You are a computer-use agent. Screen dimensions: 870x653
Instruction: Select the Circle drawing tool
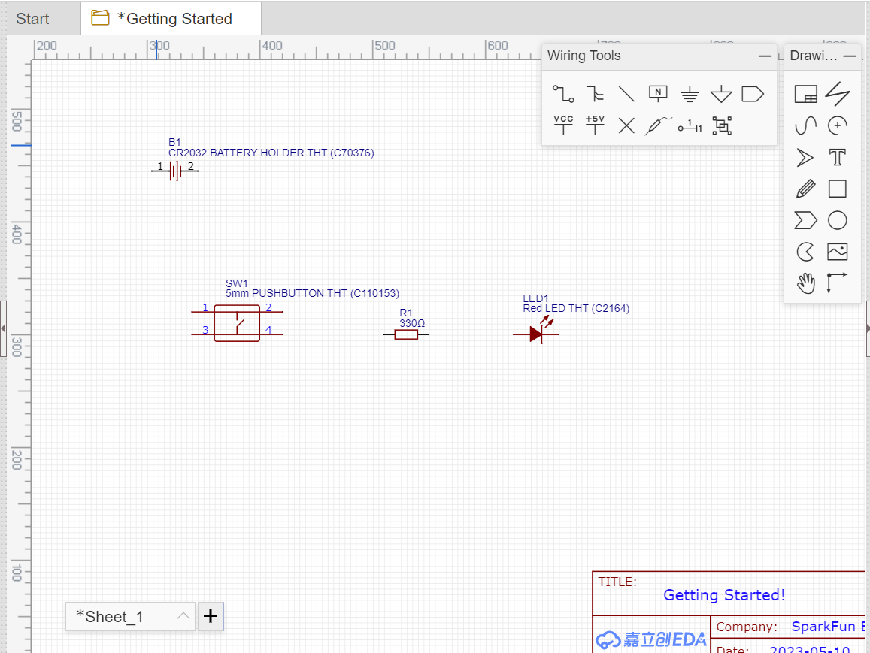837,220
